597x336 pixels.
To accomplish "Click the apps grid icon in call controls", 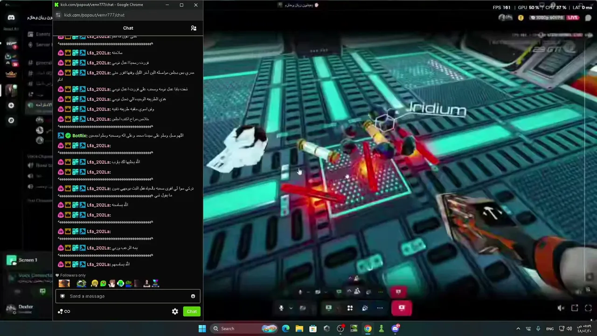I will pyautogui.click(x=350, y=308).
